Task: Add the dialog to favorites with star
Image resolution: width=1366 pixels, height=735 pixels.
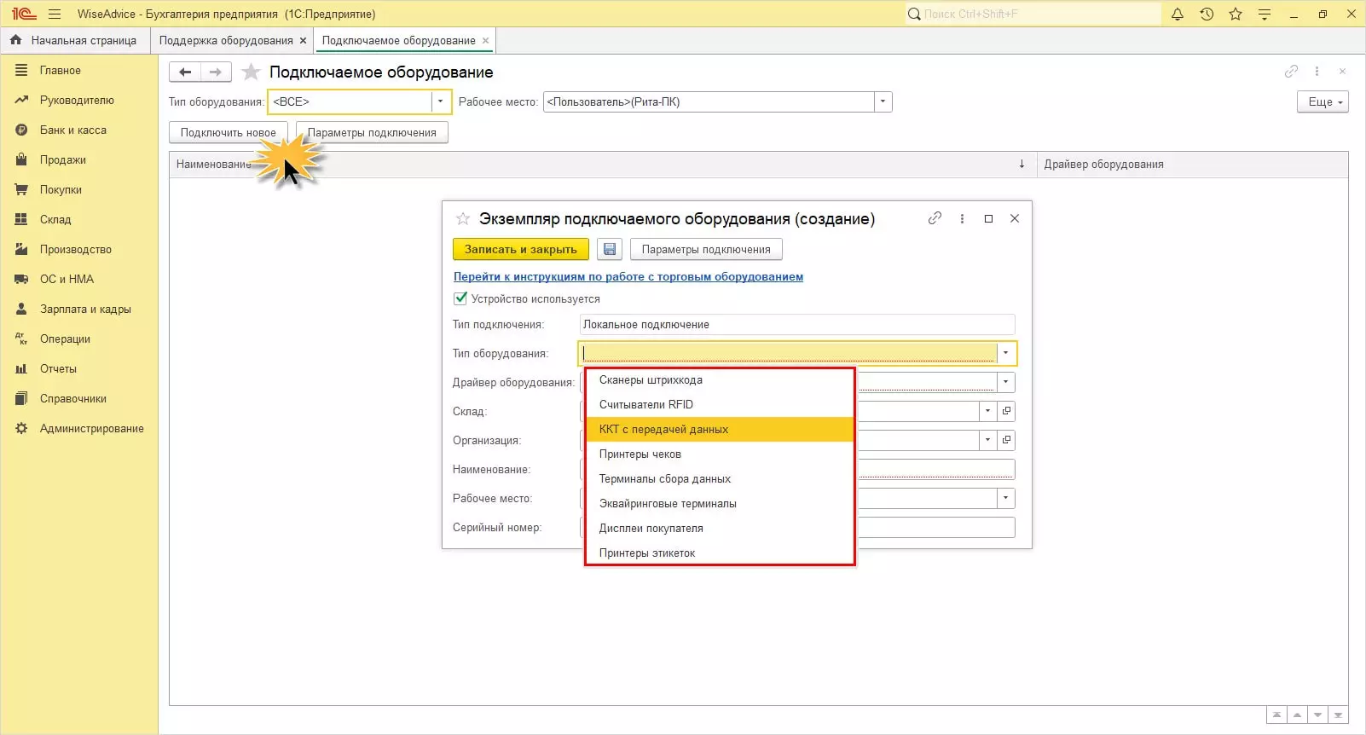Action: click(463, 219)
